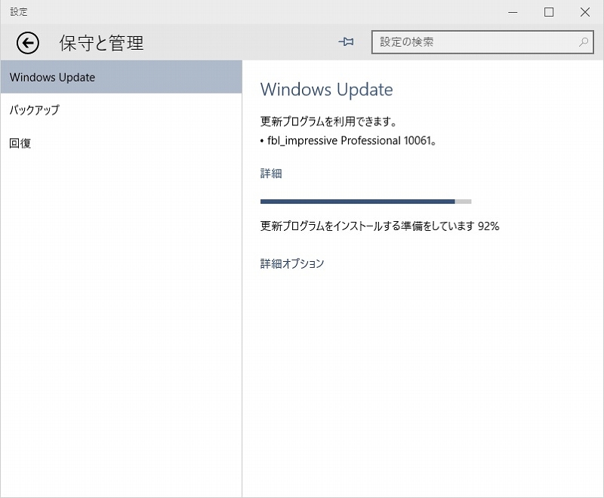Click the 保守と管理 page title

(101, 42)
